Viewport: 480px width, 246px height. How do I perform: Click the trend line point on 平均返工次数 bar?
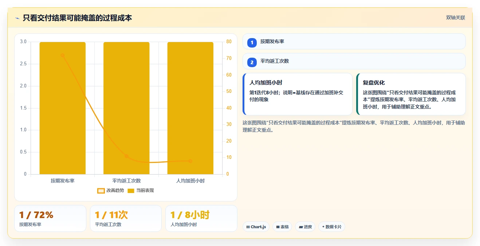[126, 156]
